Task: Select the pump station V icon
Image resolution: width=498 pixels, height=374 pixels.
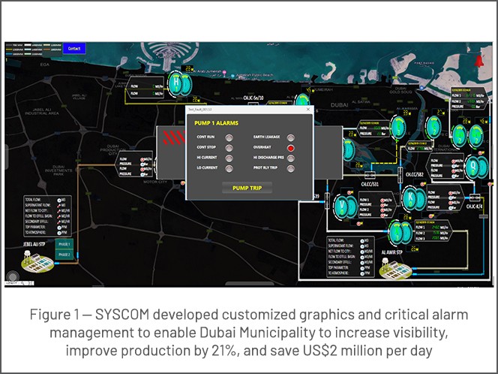Action: 340,204
